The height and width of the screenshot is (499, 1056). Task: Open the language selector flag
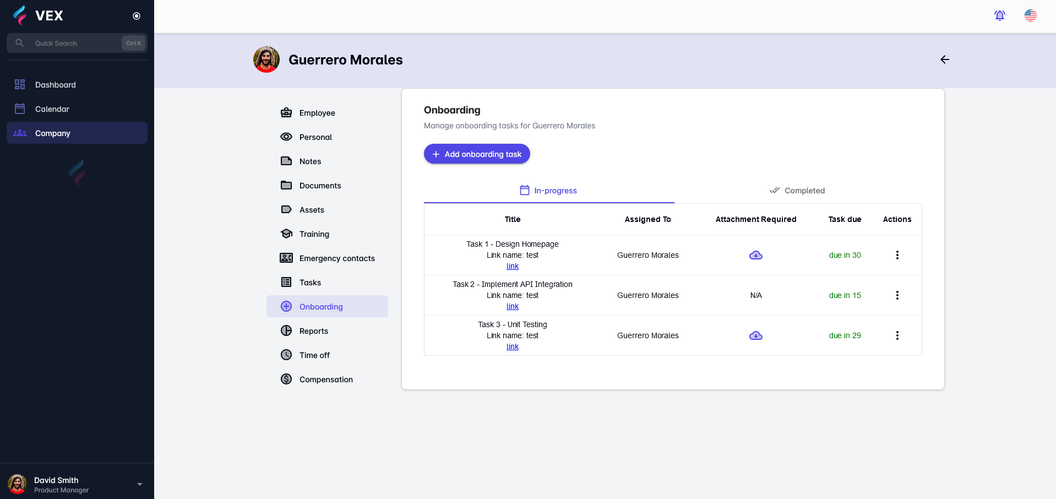[1030, 15]
